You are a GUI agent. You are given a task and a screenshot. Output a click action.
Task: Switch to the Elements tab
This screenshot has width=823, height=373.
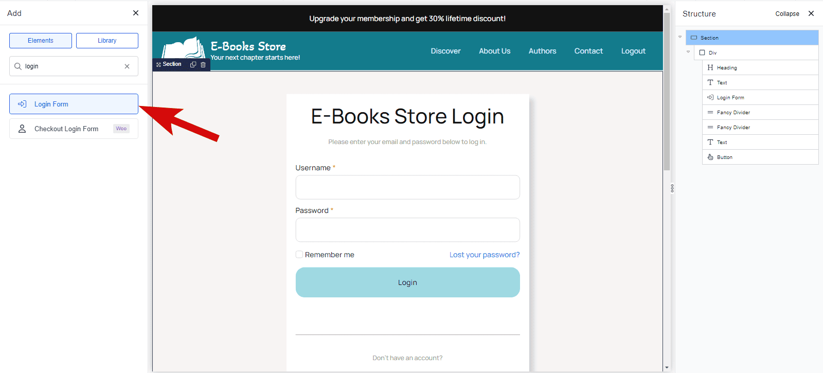[x=41, y=41]
